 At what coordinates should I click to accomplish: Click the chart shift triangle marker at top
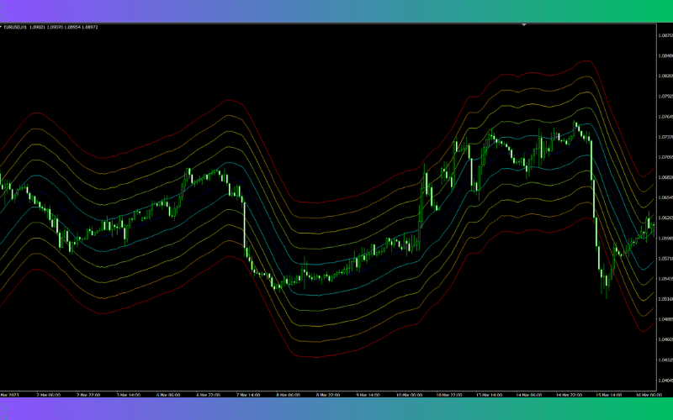(524, 25)
